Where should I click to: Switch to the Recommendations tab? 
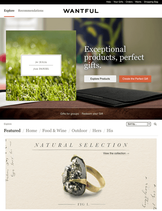pyautogui.click(x=31, y=11)
